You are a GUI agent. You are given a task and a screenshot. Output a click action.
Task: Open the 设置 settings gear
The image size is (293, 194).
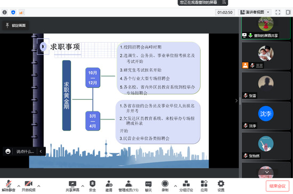[x=221, y=186]
